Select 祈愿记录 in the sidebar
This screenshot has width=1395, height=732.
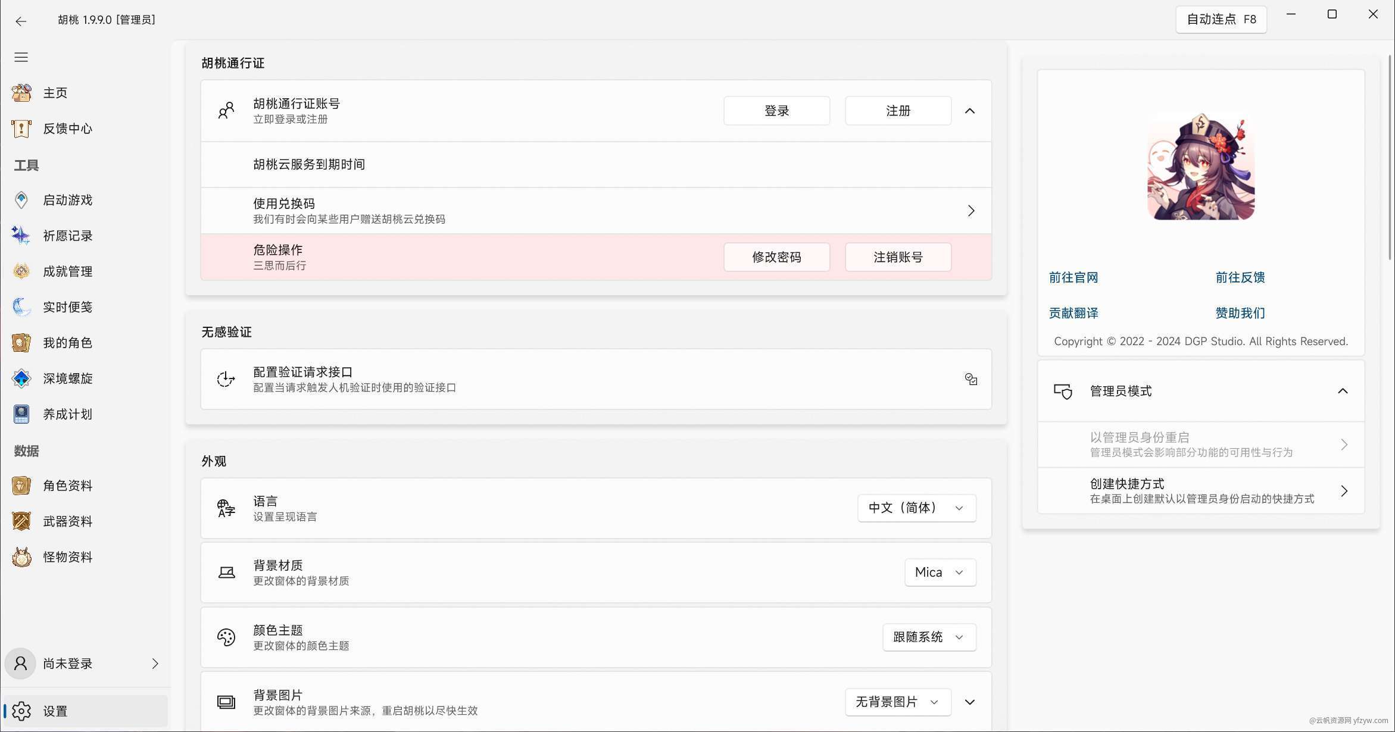click(85, 236)
